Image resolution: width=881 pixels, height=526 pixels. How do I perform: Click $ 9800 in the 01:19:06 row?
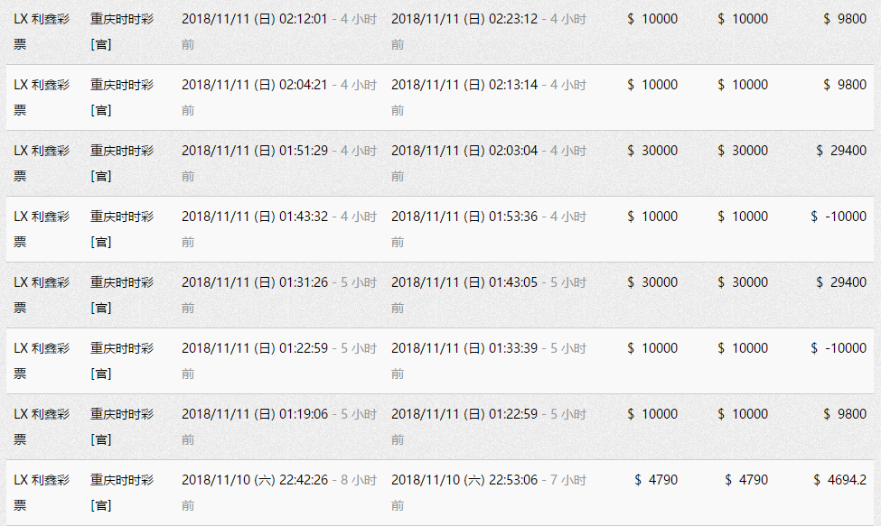845,414
